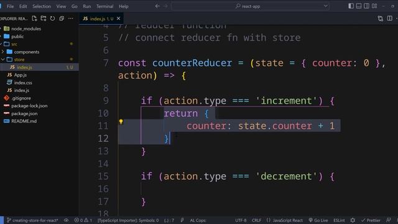Click the feedback icon in status bar
The width and height of the screenshot is (398, 224).
pos(389,220)
